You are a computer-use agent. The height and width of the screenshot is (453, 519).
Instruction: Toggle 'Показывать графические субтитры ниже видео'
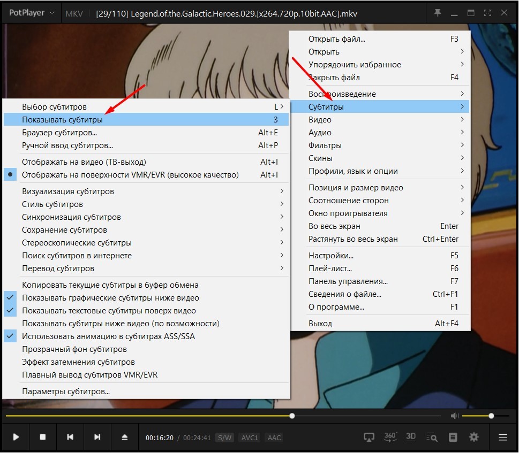click(x=110, y=298)
